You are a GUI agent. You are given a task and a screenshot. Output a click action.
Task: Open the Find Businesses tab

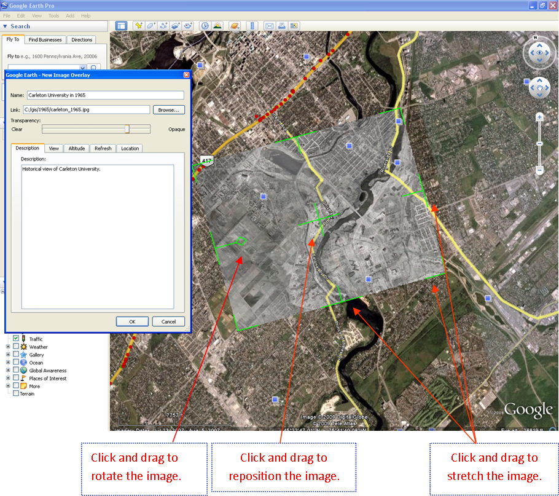(45, 39)
